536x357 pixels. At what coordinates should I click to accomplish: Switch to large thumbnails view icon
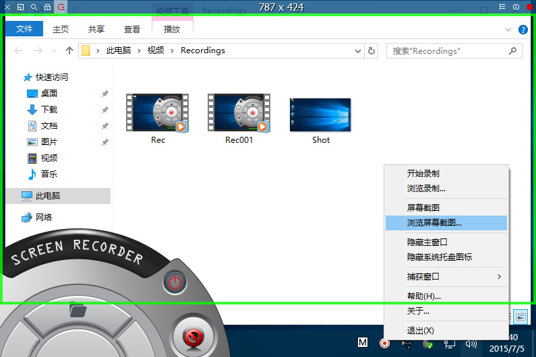[520, 316]
